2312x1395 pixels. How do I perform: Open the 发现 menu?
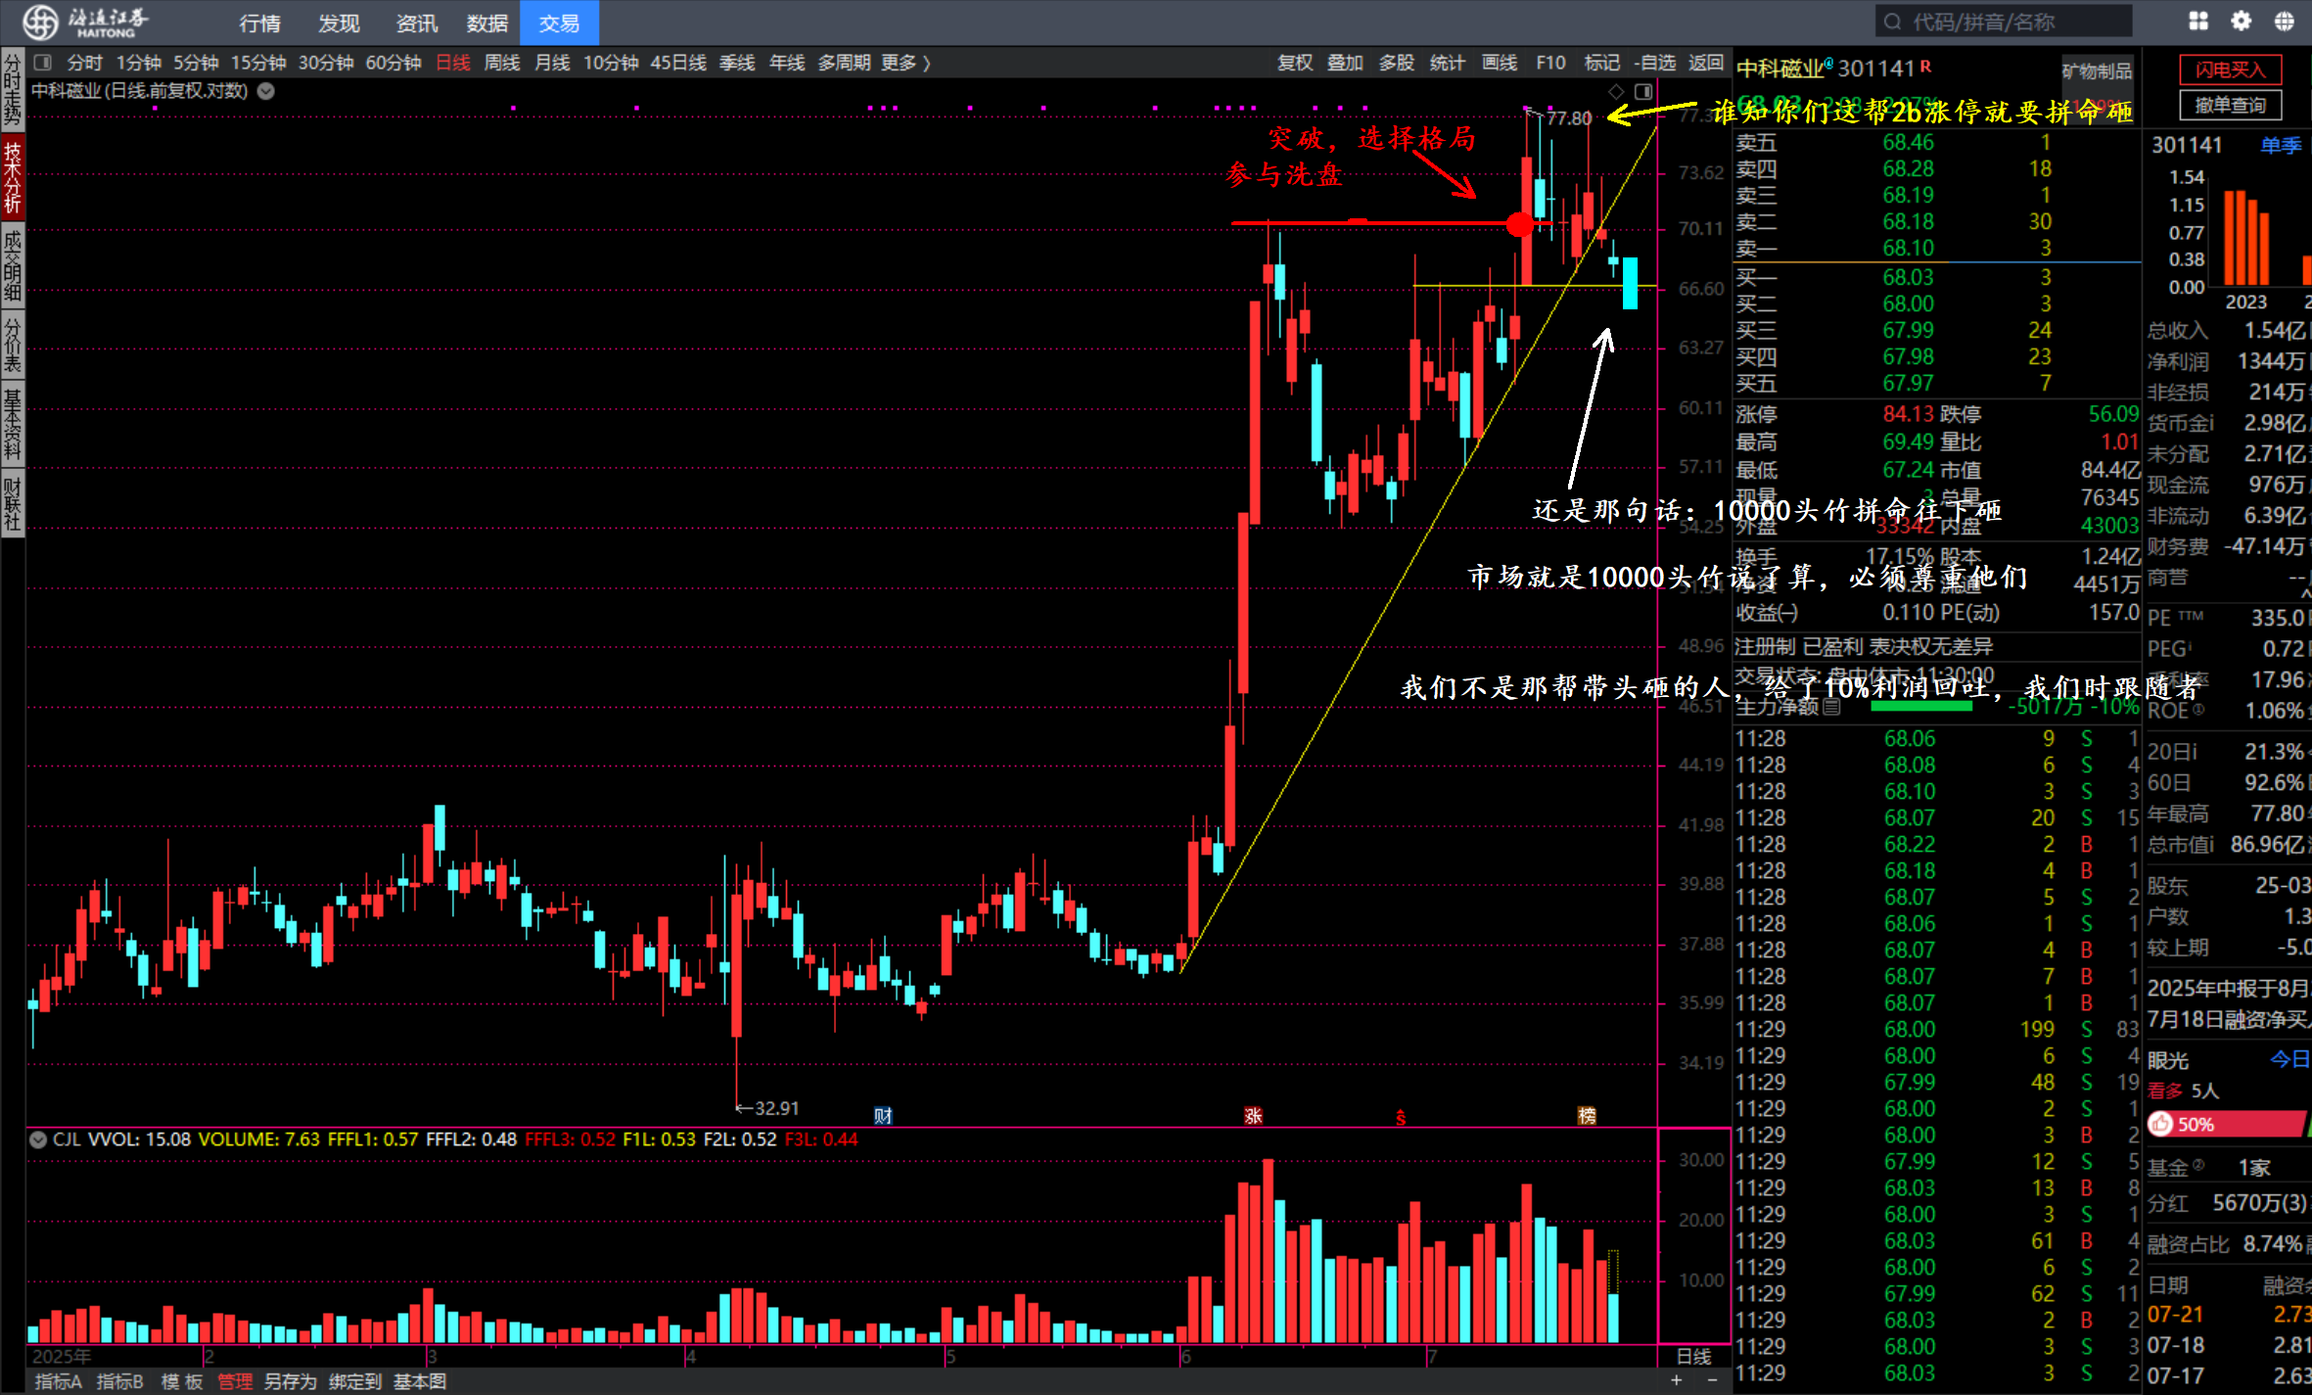pyautogui.click(x=339, y=23)
